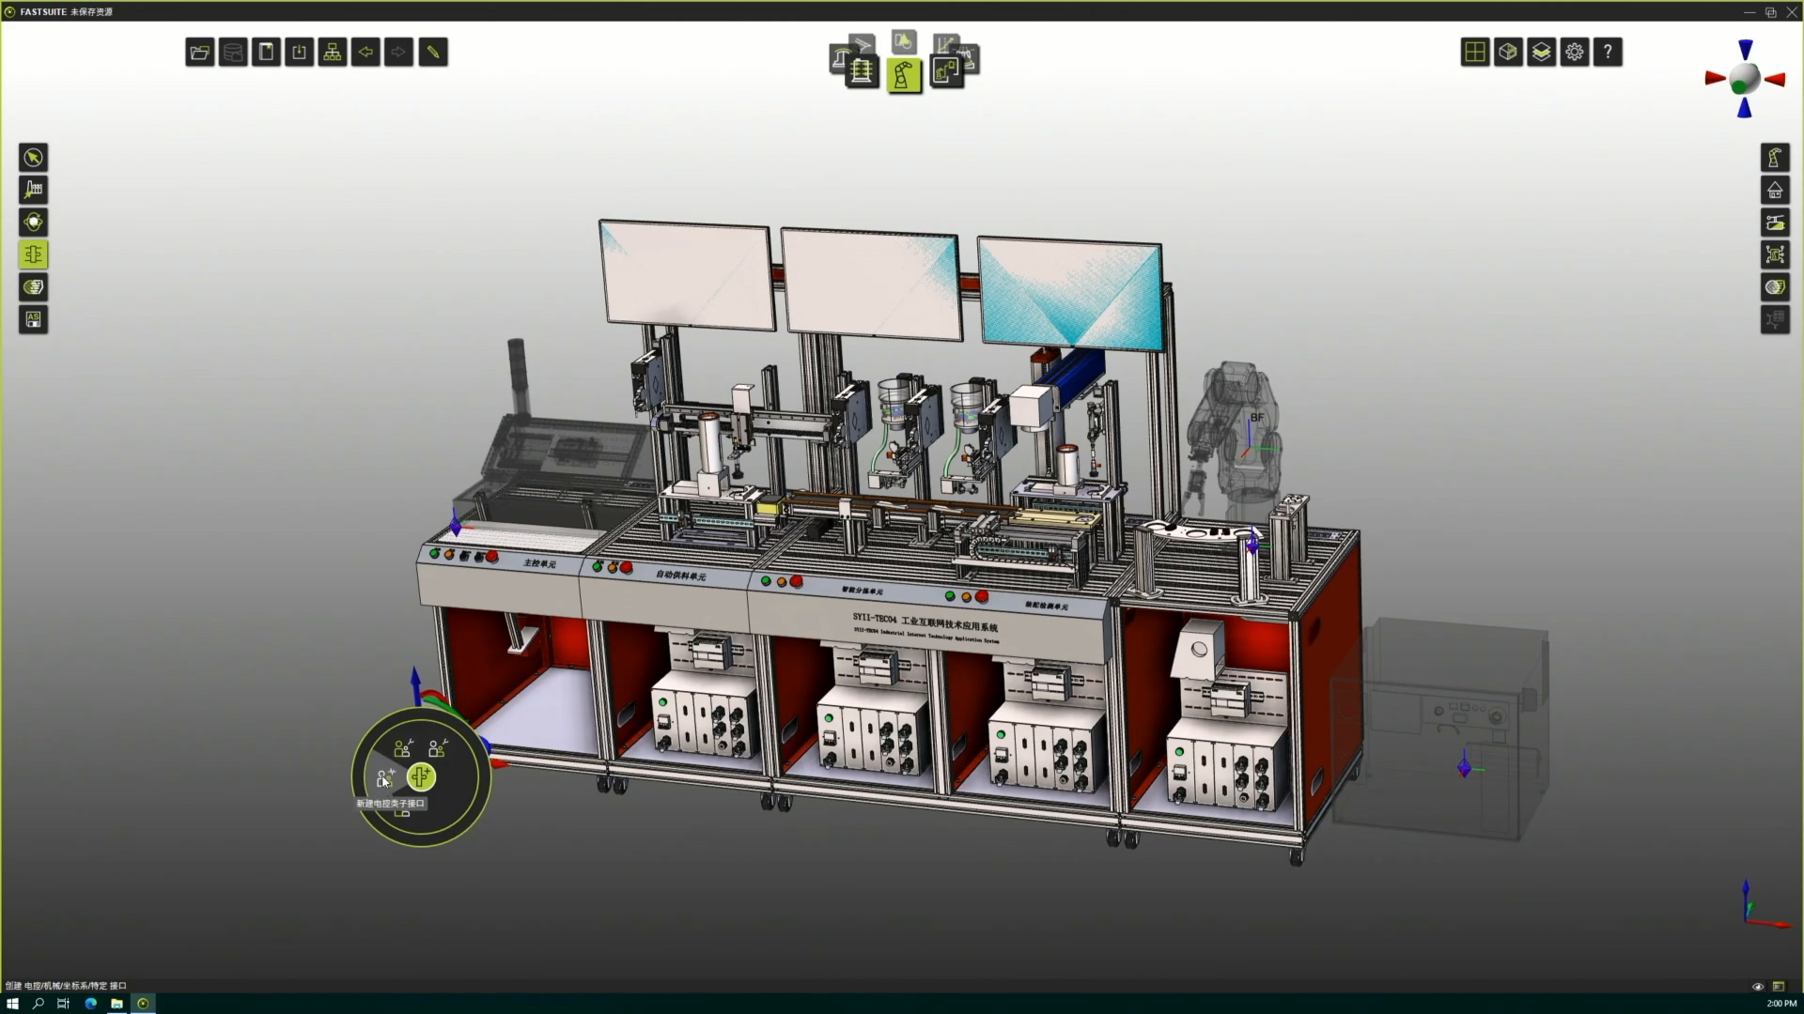Open the robot panel on right sidebar

coord(1775,158)
